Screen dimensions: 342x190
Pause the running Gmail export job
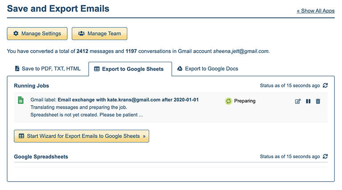(x=308, y=101)
